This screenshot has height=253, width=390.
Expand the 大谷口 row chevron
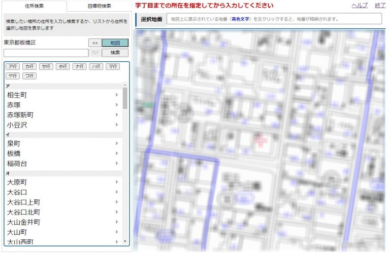117,192
